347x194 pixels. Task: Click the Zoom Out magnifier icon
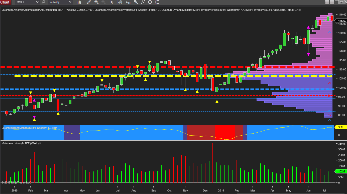coord(103,2)
